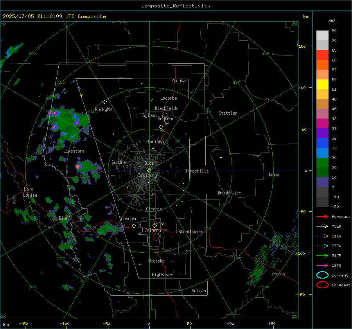Click the bright green 20-30 dBZ swatch

322,163
